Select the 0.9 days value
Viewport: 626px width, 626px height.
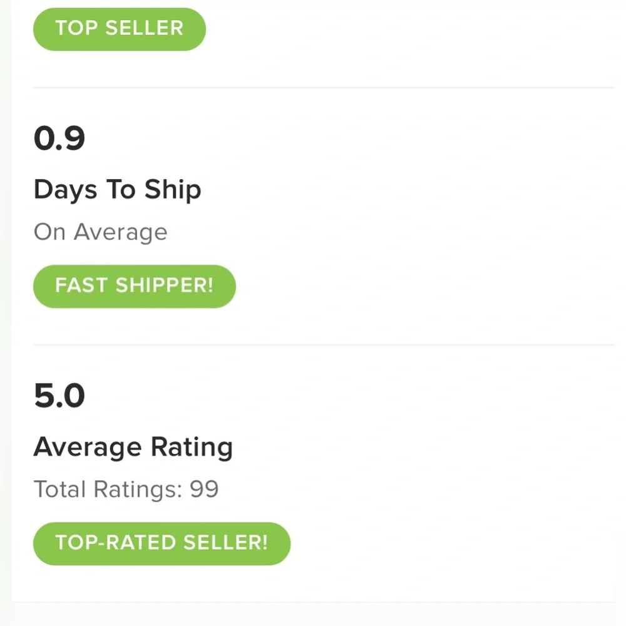59,138
